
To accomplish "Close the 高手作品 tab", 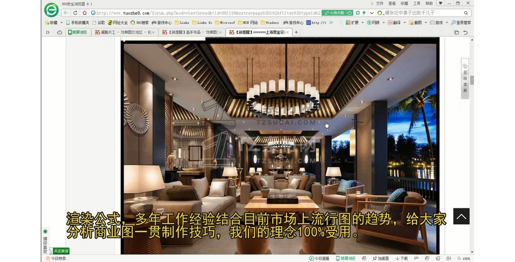I will coord(221,32).
